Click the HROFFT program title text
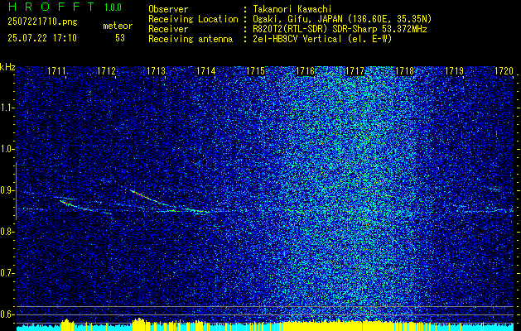 51,7
